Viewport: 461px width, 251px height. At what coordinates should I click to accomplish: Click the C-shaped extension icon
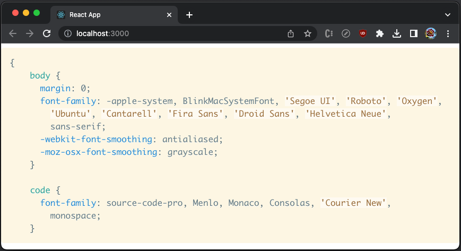(x=329, y=33)
